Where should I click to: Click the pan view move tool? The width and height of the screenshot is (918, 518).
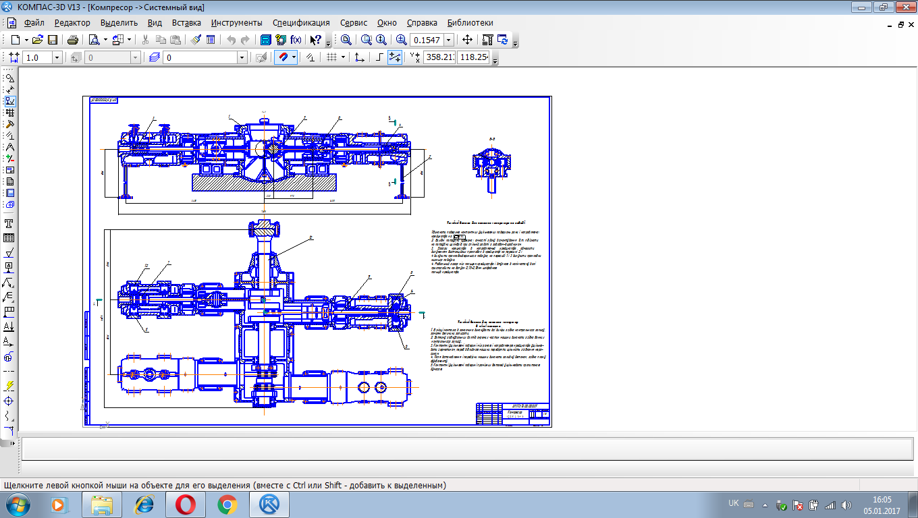(467, 40)
